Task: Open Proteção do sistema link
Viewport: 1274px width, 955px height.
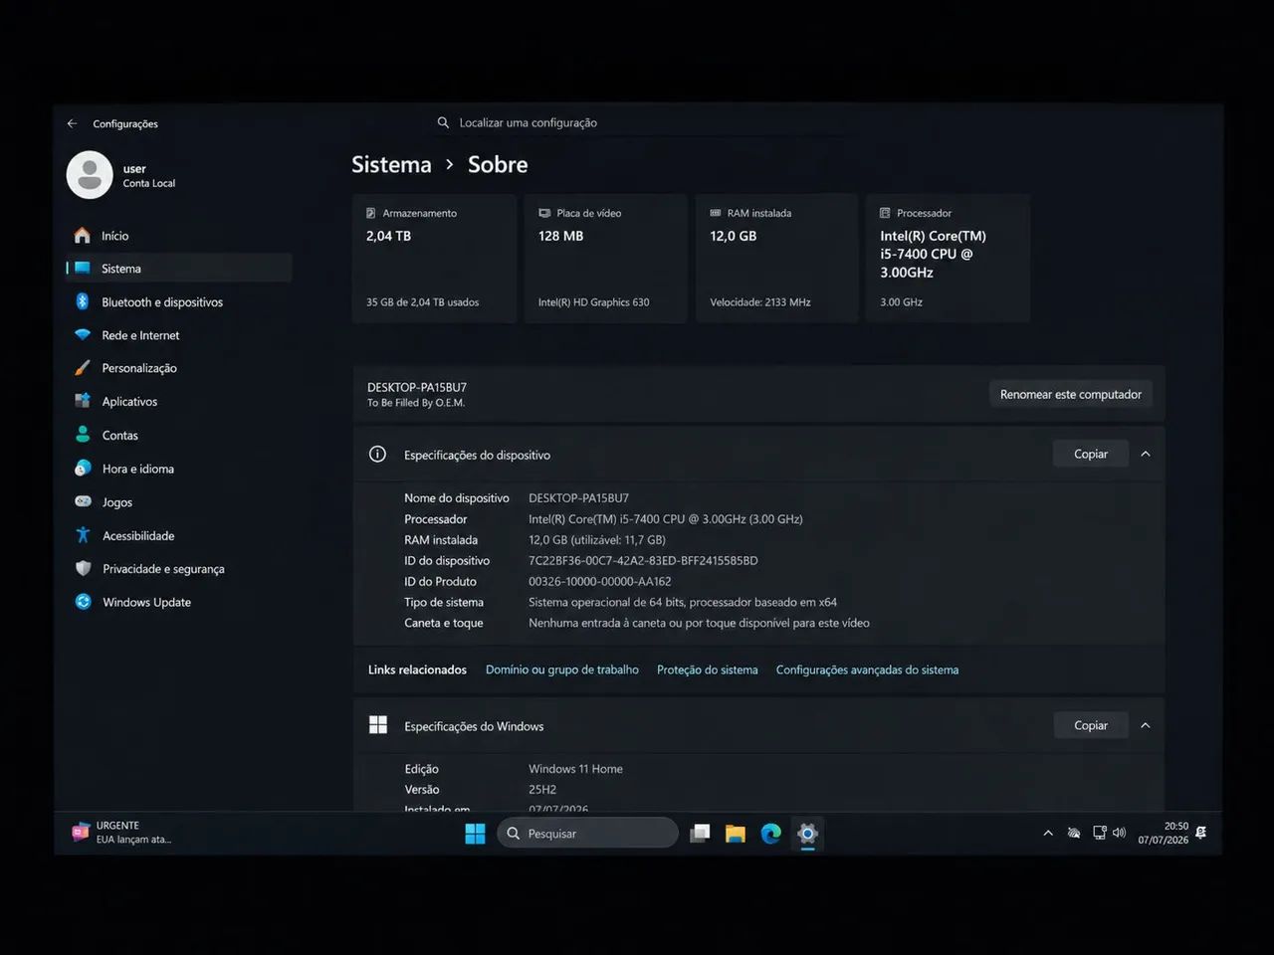Action: [x=707, y=669]
